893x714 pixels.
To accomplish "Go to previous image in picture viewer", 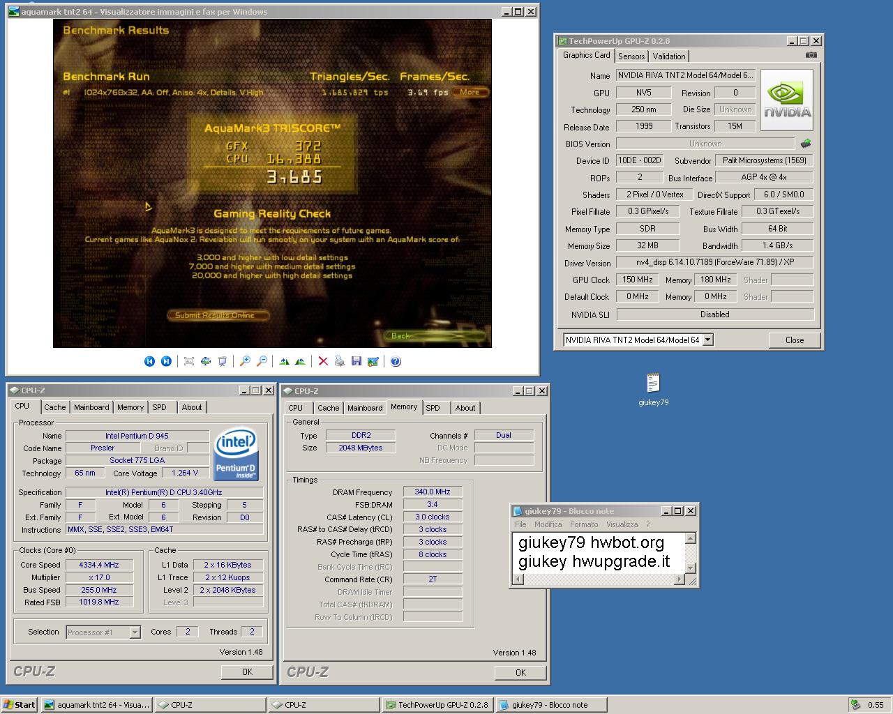I will coord(149,361).
